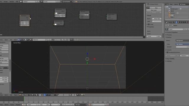
Task: Toggle snapping in node editor header
Action: tap(69, 40)
